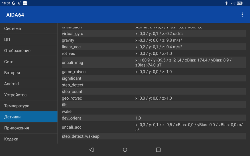The image size is (250, 156).
Task: Tap the battery indicator in status bar
Action: (x=239, y=3)
